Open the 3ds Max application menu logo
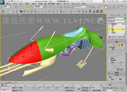 (x=2, y=2)
